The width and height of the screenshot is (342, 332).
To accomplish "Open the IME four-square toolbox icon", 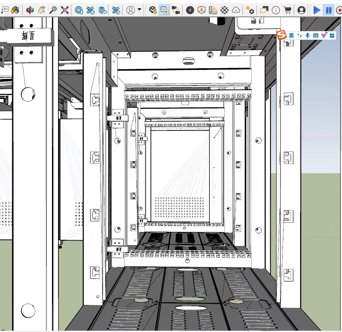I will 332,35.
